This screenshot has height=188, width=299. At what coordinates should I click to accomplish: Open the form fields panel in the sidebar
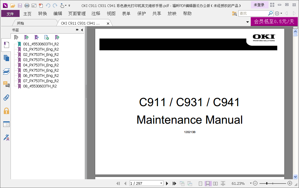(x=6, y=124)
